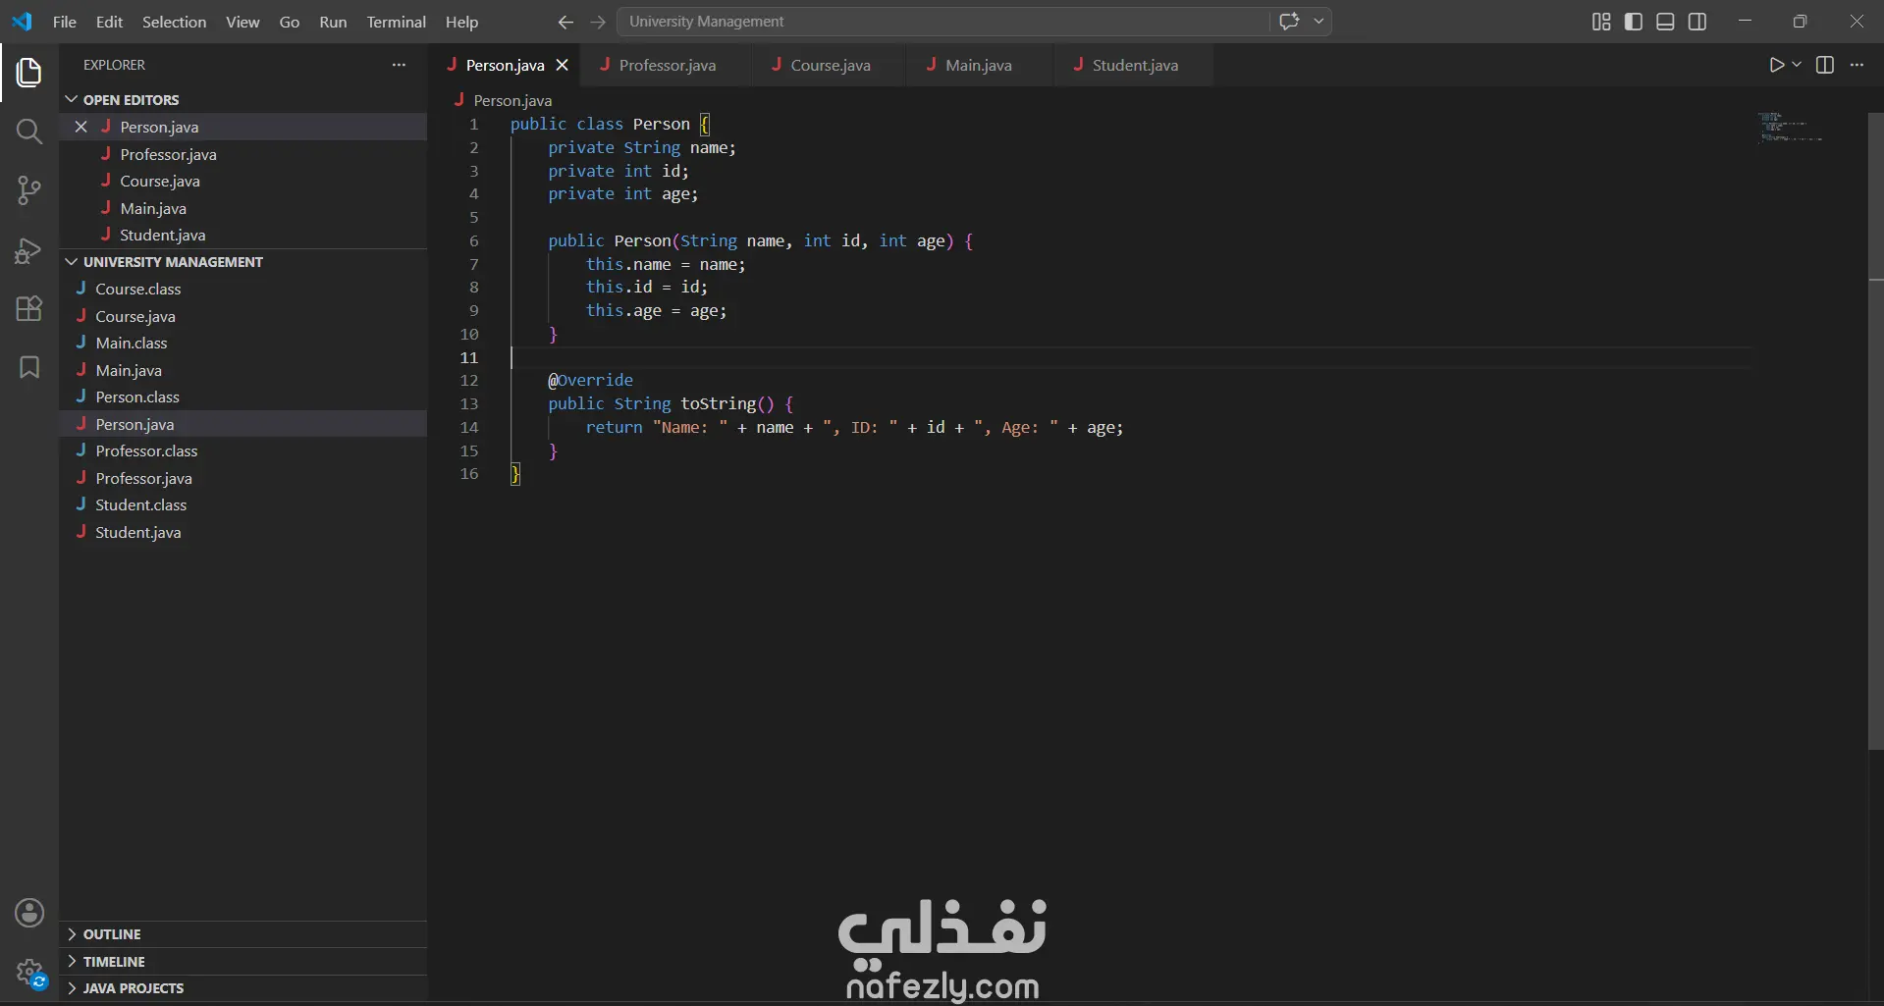This screenshot has height=1006, width=1884.
Task: Switch to the Main.java tab
Action: click(978, 65)
